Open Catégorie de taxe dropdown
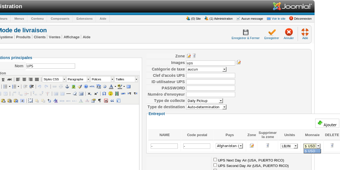Image resolution: width=340 pixels, height=170 pixels. [206, 69]
